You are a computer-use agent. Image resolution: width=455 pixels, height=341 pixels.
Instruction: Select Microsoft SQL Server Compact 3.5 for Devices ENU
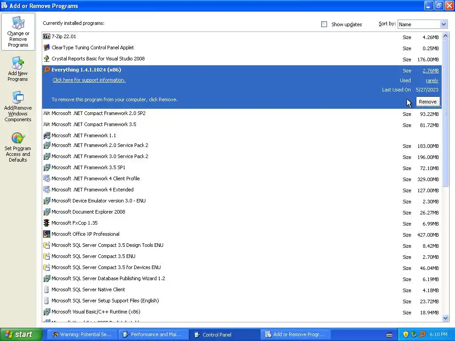point(242,268)
